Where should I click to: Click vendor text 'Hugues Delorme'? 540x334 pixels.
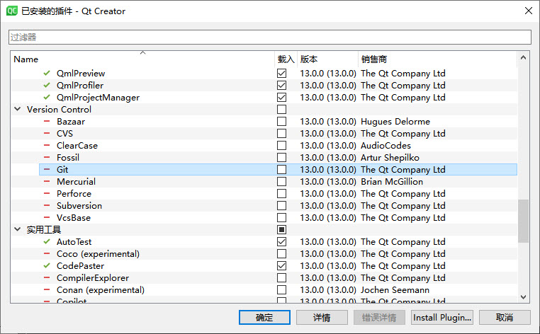[x=395, y=122]
